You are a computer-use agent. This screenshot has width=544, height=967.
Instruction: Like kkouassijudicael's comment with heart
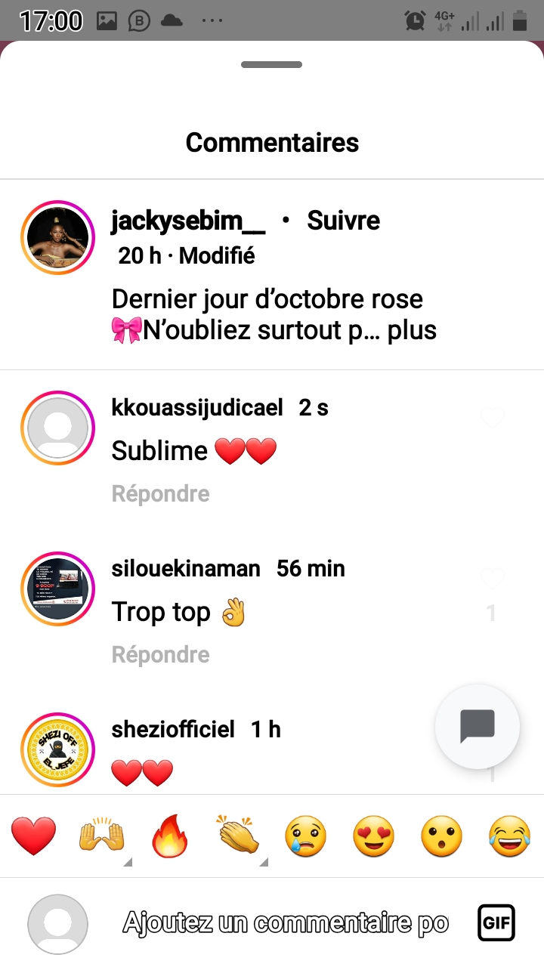[492, 416]
